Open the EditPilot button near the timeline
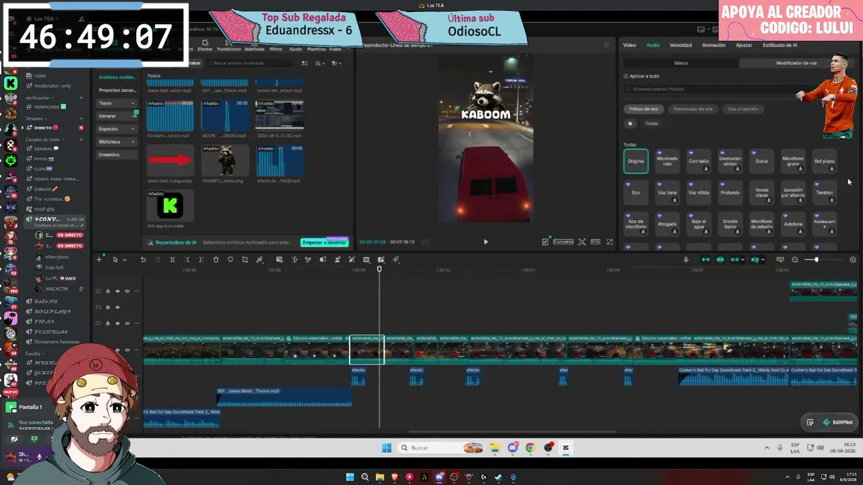The width and height of the screenshot is (863, 485). click(x=838, y=422)
